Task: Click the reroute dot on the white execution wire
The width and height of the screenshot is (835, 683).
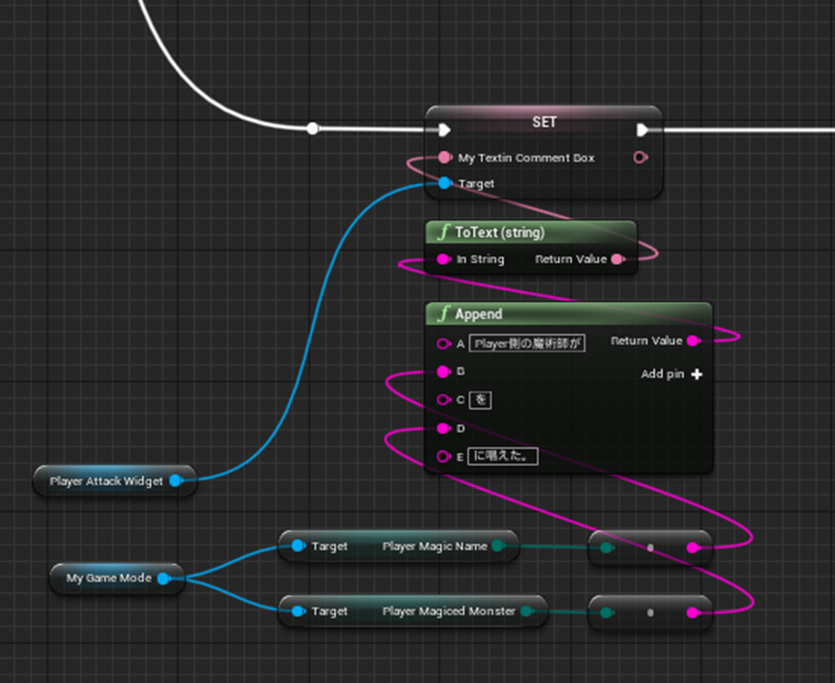Action: coord(313,129)
